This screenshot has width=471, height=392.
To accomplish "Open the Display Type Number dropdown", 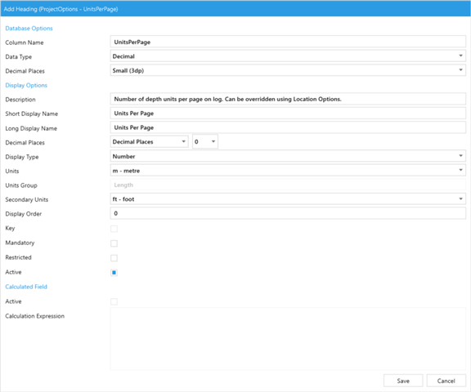I will [x=288, y=156].
